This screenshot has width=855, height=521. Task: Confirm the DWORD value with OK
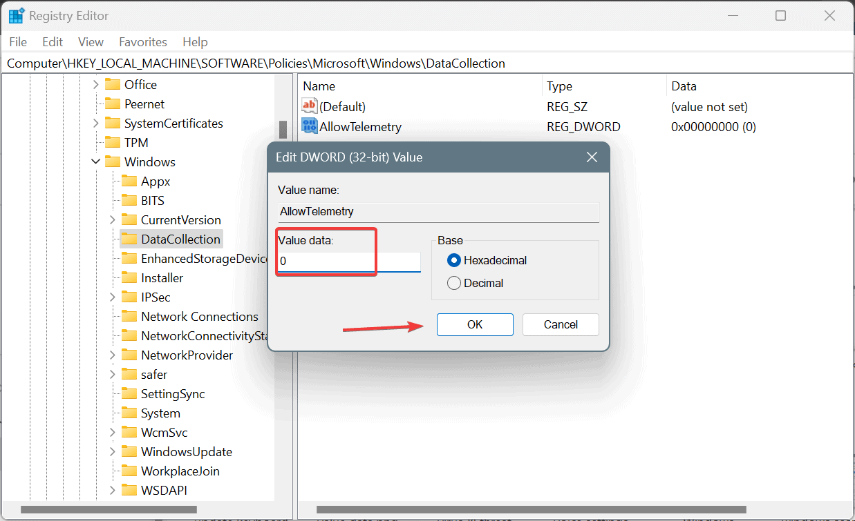(x=475, y=324)
